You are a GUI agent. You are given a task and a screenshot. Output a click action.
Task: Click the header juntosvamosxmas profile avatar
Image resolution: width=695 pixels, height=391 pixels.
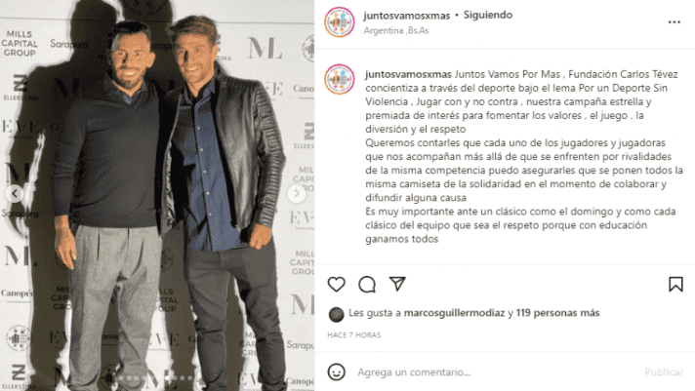(x=340, y=21)
